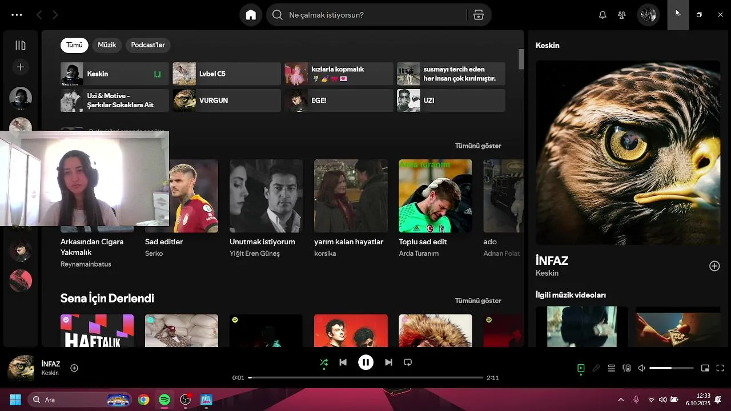Toggle the lyrics microphone icon

point(596,368)
